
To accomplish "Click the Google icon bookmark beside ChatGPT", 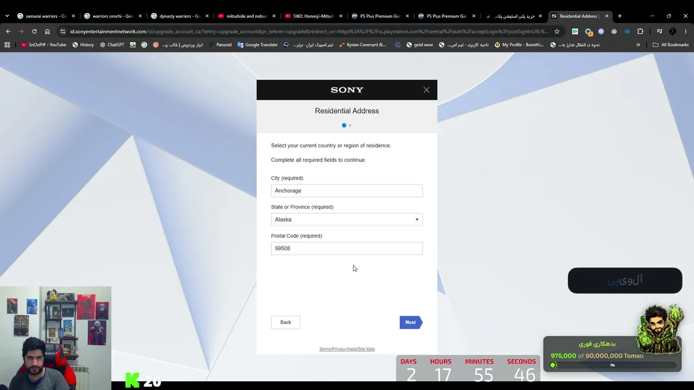I will (144, 45).
